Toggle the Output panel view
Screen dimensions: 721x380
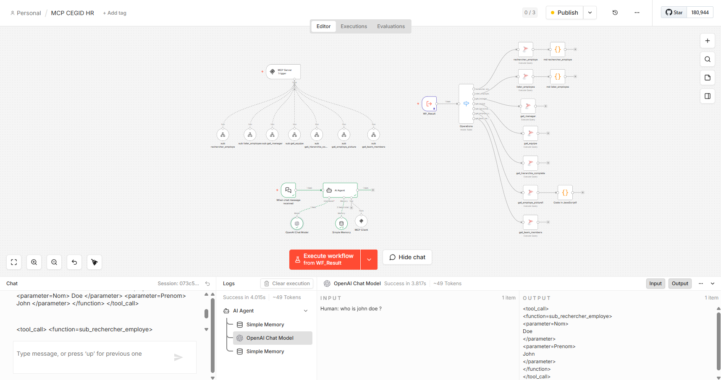[x=680, y=284]
